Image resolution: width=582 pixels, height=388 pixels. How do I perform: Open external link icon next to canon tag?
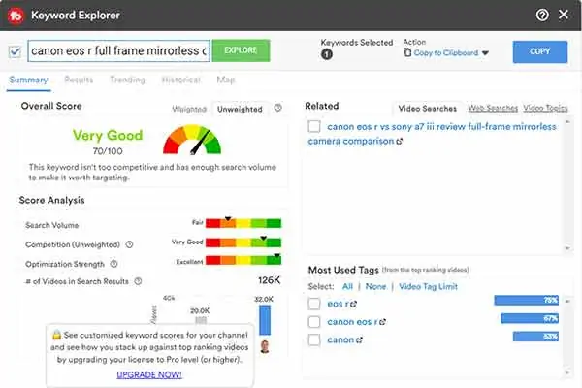click(359, 339)
